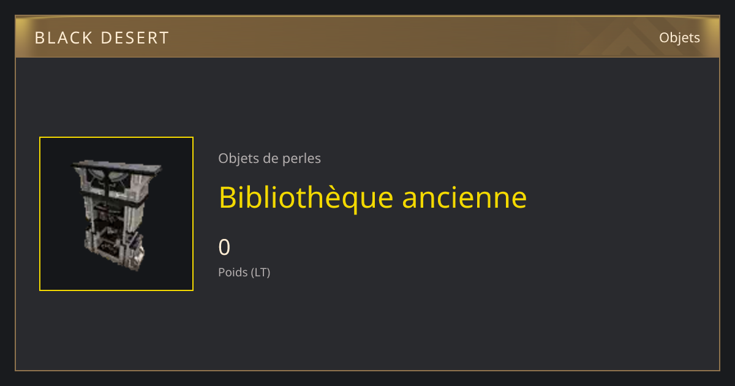The image size is (735, 386).
Task: Open the BLACK DESERT title link
Action: pos(102,38)
